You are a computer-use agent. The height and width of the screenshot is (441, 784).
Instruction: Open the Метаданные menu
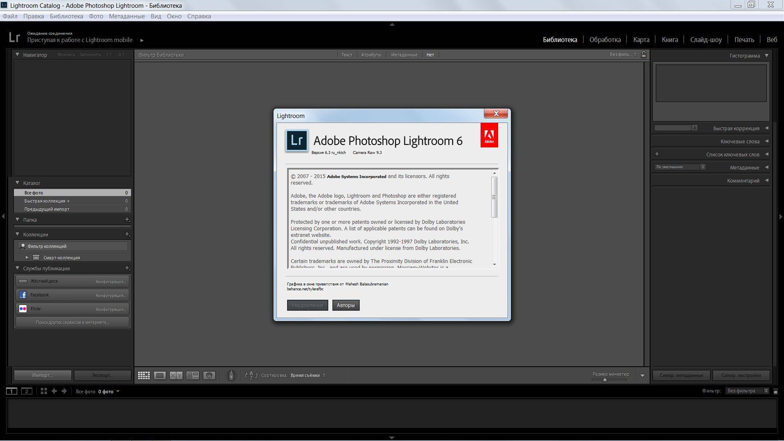tap(127, 16)
